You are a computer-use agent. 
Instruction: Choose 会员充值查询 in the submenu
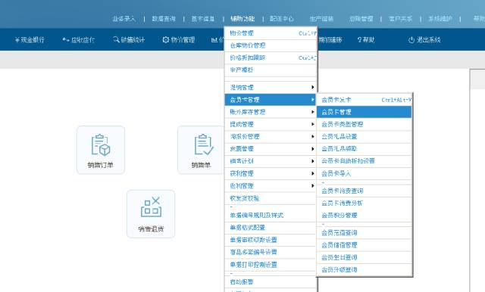coord(365,233)
